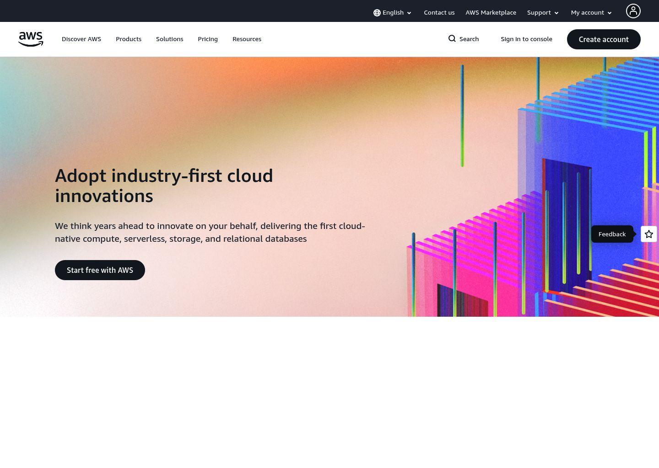Click the Feedback label
The height and width of the screenshot is (468, 659).
612,234
